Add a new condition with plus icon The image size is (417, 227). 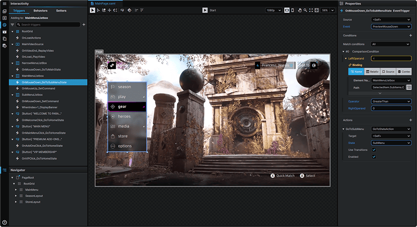411,35
